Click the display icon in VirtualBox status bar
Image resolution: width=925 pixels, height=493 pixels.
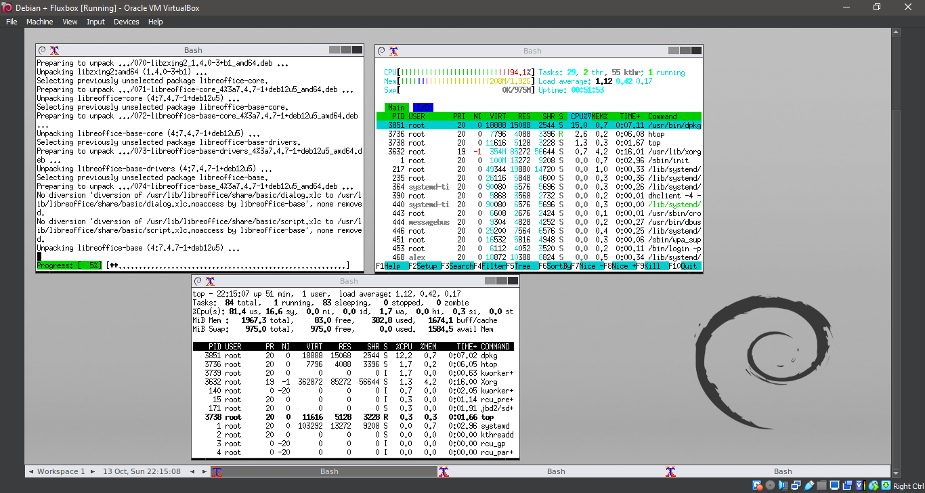pyautogui.click(x=835, y=485)
